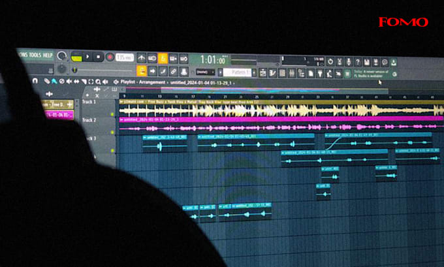
Task: Open the Pattern 1 selector
Action: click(238, 72)
